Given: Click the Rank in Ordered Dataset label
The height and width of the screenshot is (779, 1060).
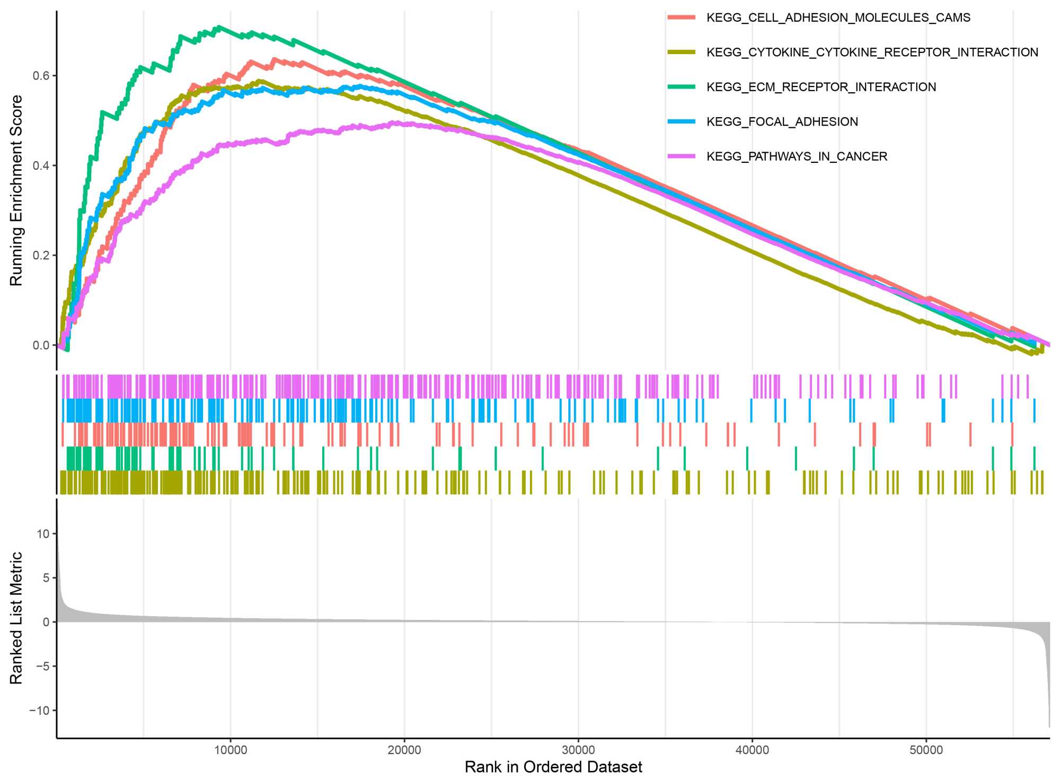Looking at the screenshot, I should pos(553,767).
